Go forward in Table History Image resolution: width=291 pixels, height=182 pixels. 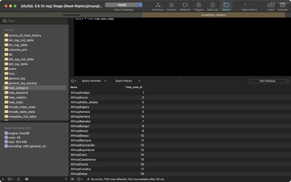coord(253,5)
